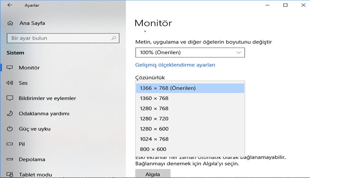
Task: Focus the Bir ayar bulun search box
Action: click(x=59, y=38)
